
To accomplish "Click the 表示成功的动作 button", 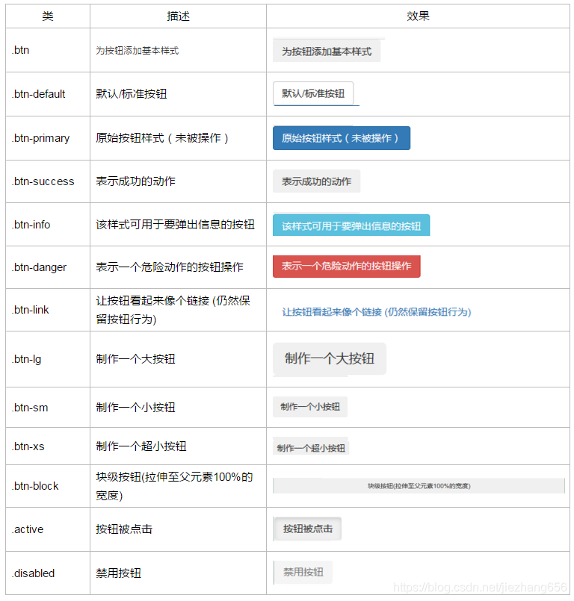I will [317, 181].
